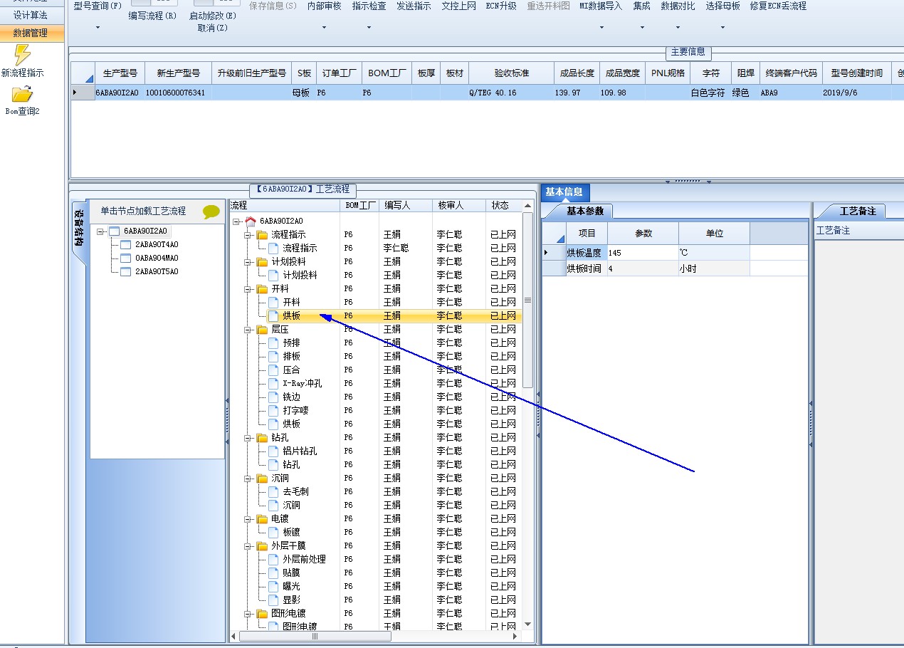Click the 层压 folder icon
904x648 pixels.
tap(263, 330)
